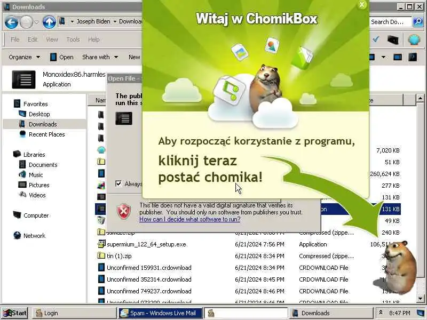Click the colorful cube file icon in list
427x320 pixels.
point(101,186)
